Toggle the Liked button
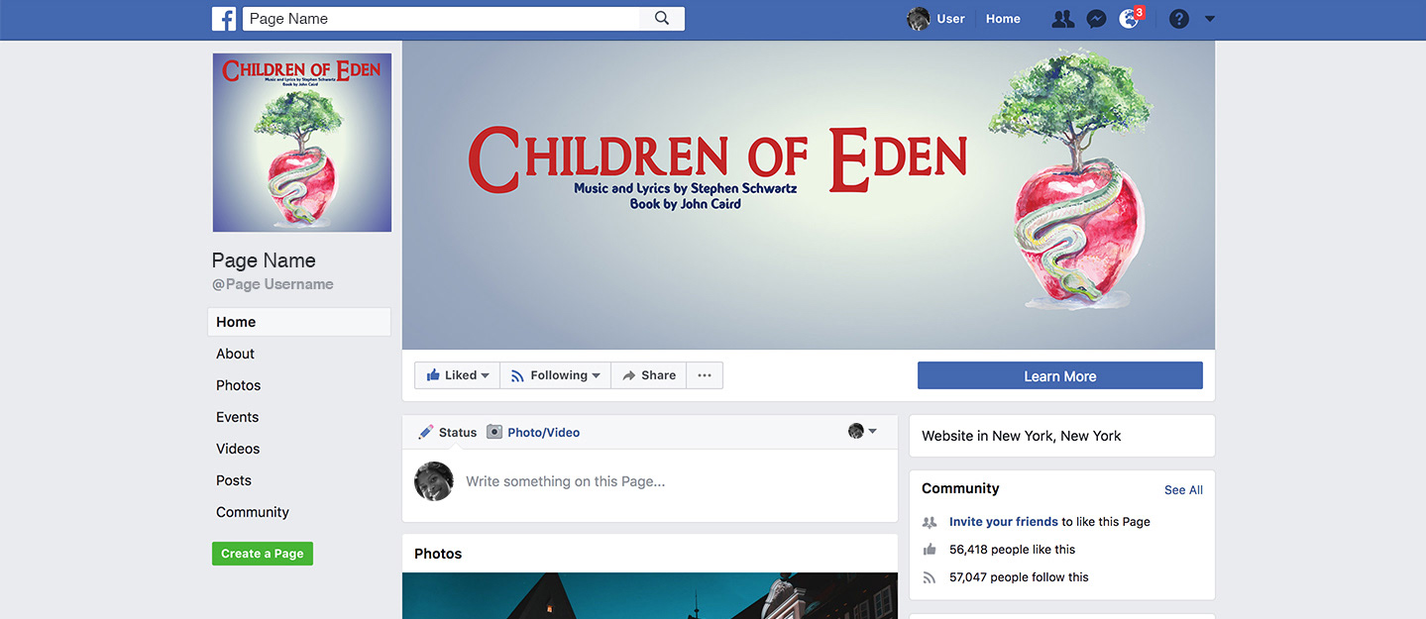The height and width of the screenshot is (619, 1426). tap(457, 375)
